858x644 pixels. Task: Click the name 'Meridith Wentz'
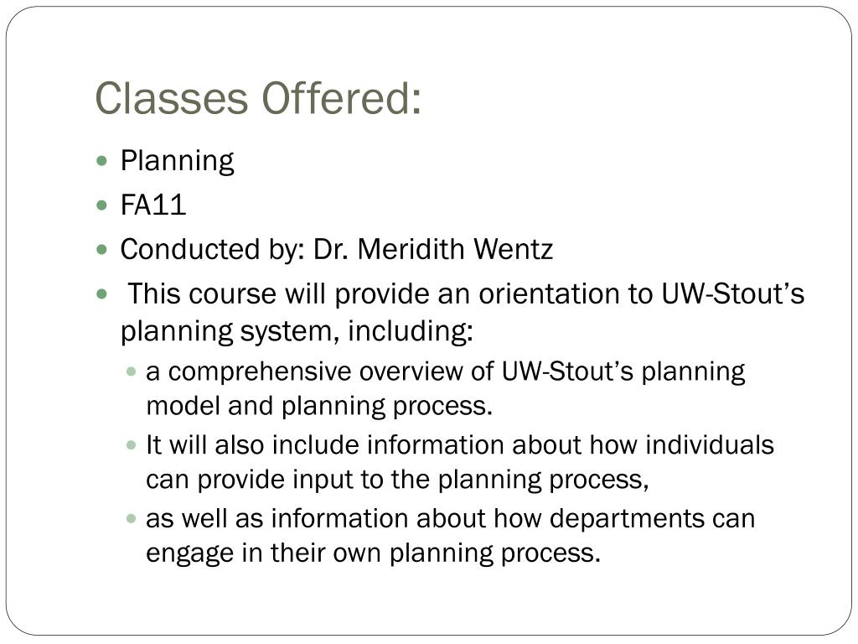tap(455, 249)
